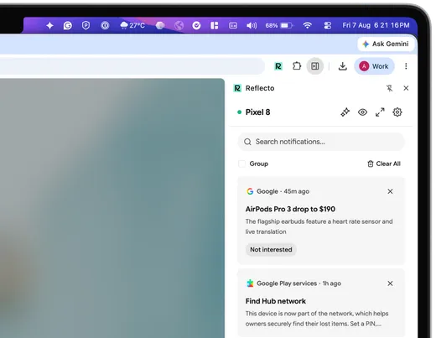
Task: Open Grammarly icon in menu bar
Action: coord(68,26)
